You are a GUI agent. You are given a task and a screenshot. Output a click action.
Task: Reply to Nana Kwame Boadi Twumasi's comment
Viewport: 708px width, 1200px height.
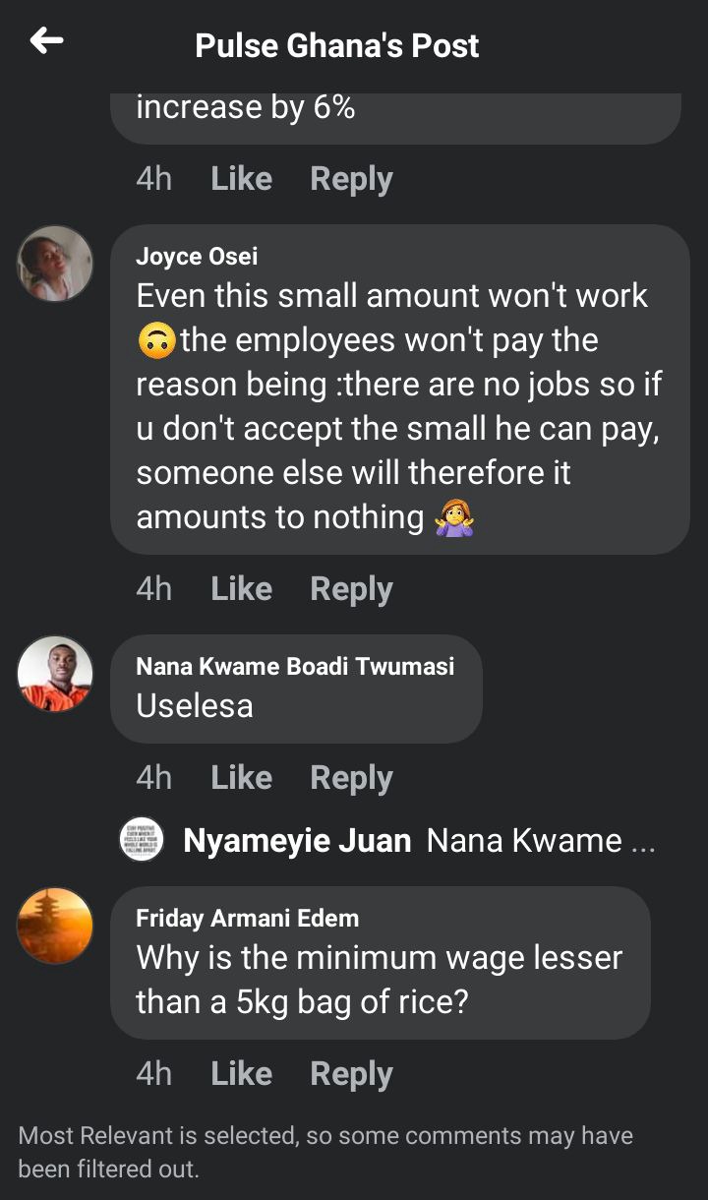pyautogui.click(x=351, y=777)
